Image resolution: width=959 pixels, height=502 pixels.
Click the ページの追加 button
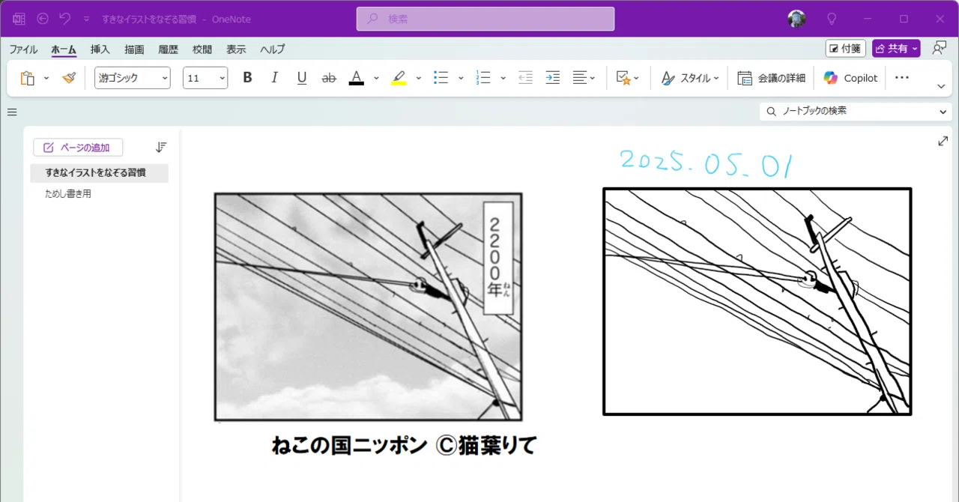click(x=78, y=148)
